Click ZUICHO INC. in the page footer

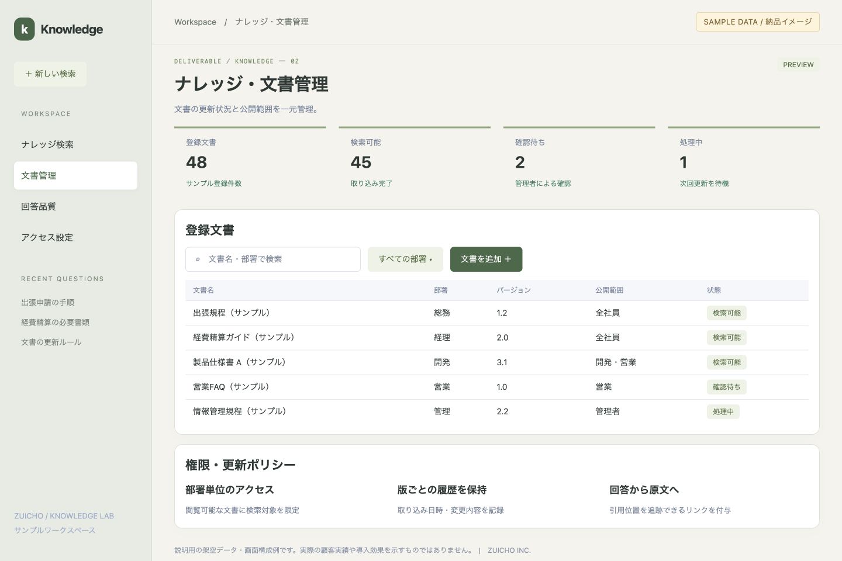(509, 550)
